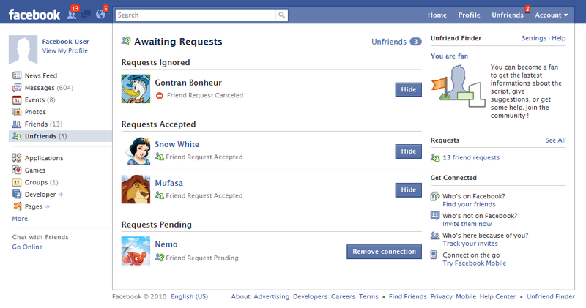Hide Mufasa's accepted request

[x=408, y=189]
